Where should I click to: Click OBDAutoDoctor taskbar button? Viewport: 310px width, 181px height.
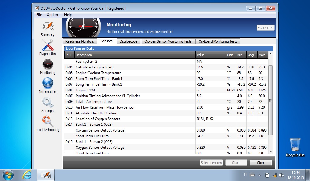(x=46, y=175)
